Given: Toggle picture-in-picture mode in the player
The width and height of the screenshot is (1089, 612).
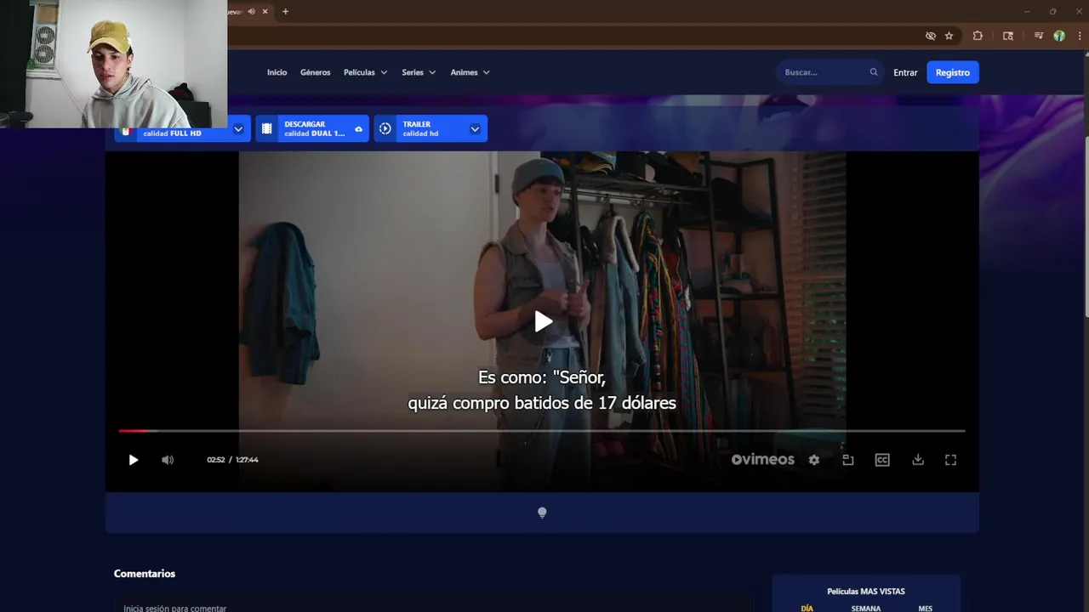Looking at the screenshot, I should [x=848, y=460].
